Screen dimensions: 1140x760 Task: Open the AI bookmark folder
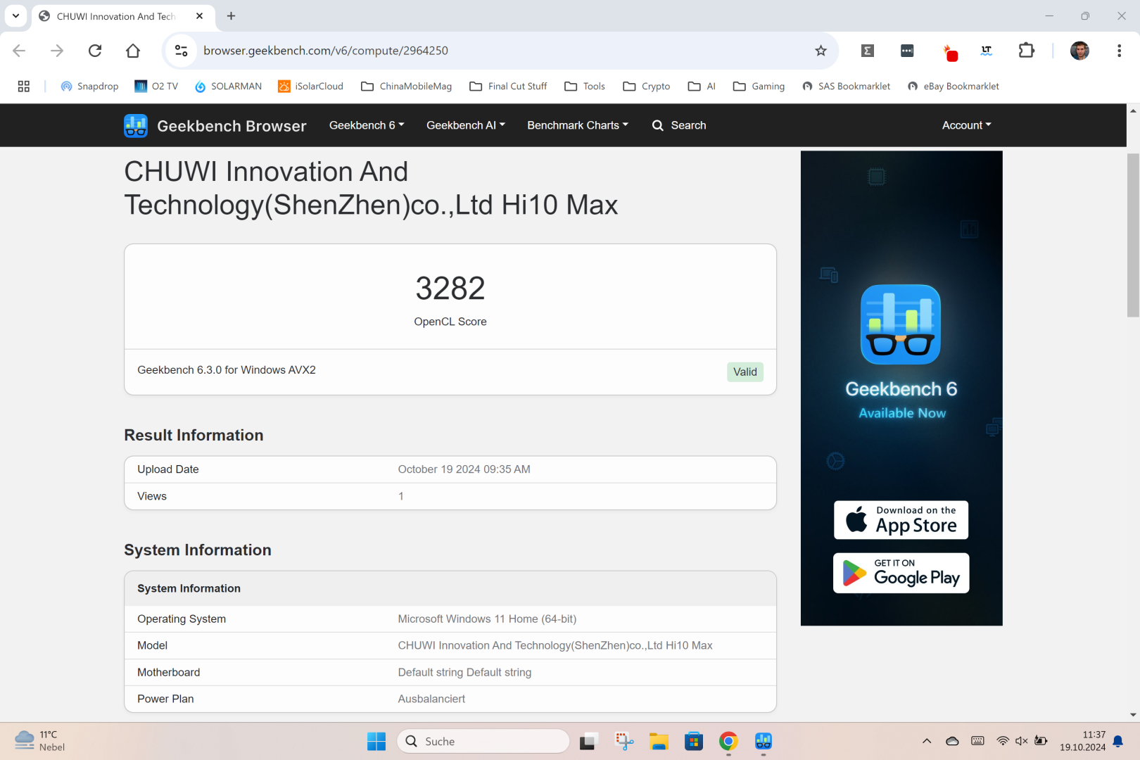click(x=702, y=87)
